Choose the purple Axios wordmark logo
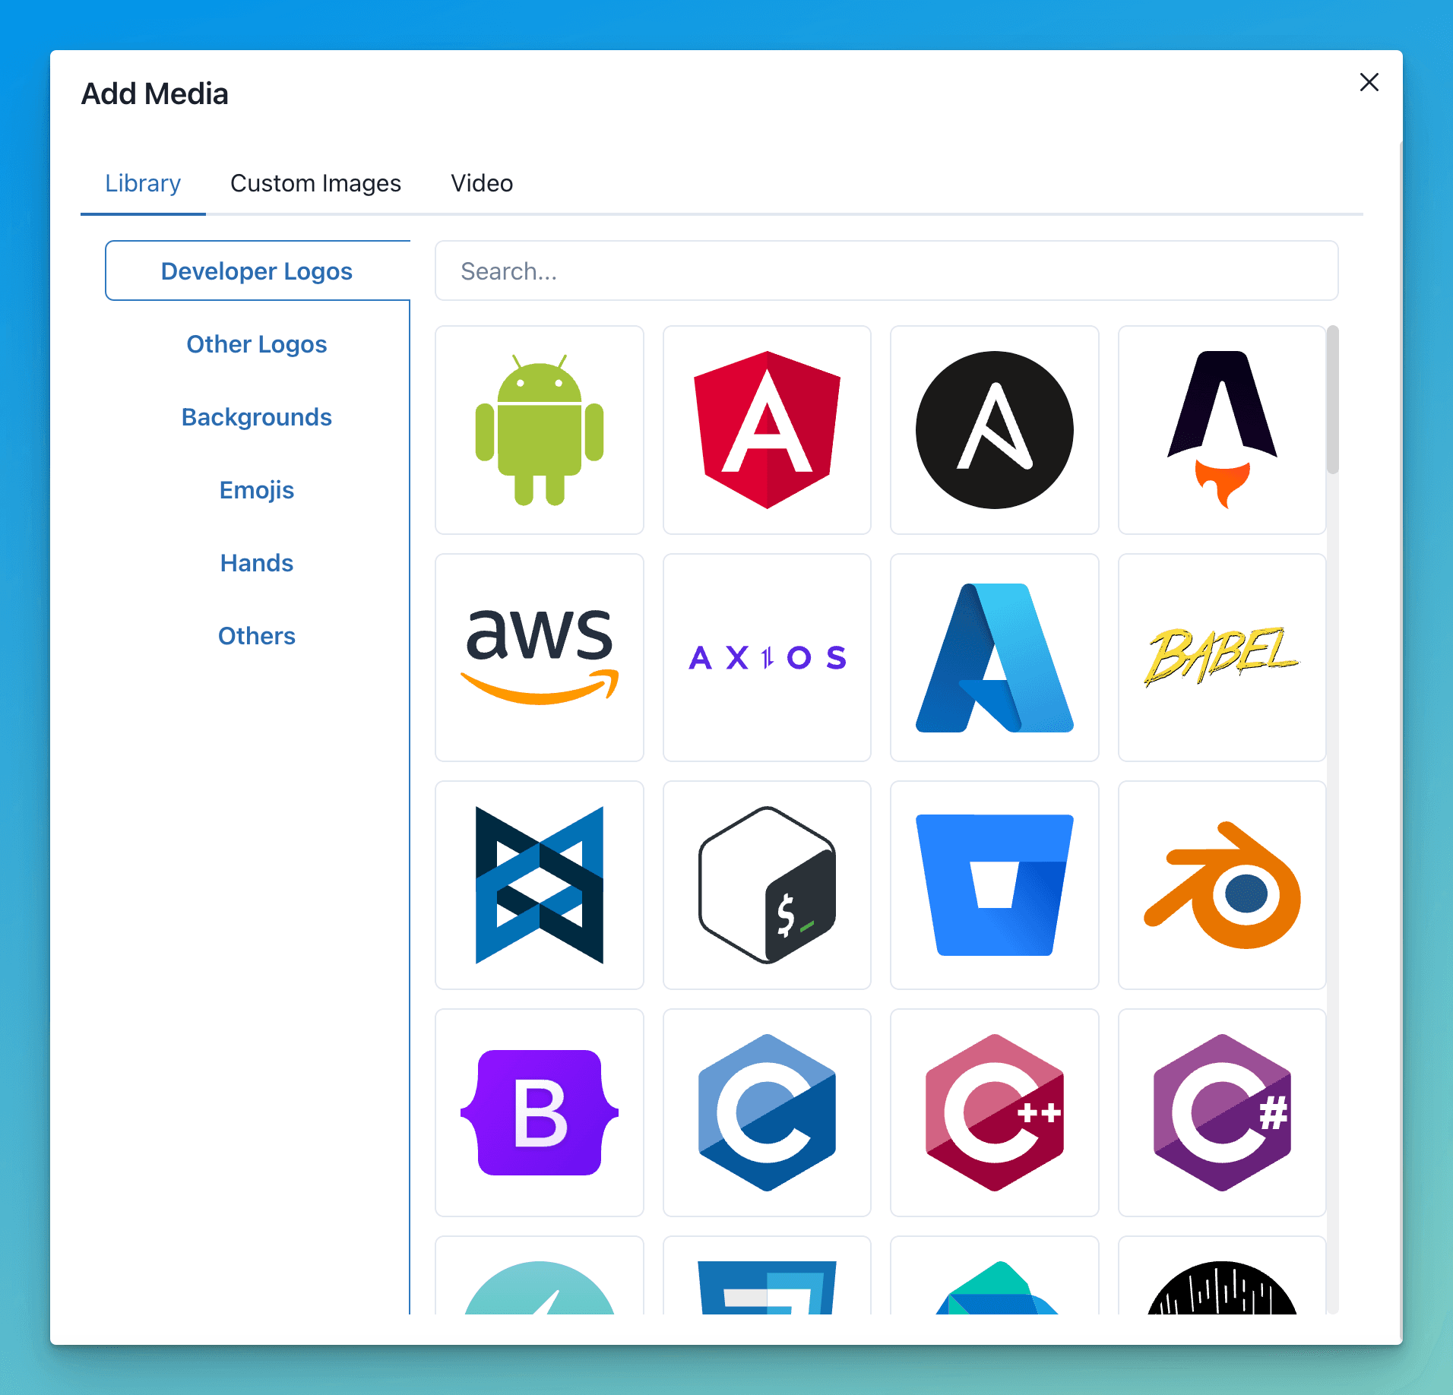This screenshot has width=1453, height=1395. click(767, 657)
